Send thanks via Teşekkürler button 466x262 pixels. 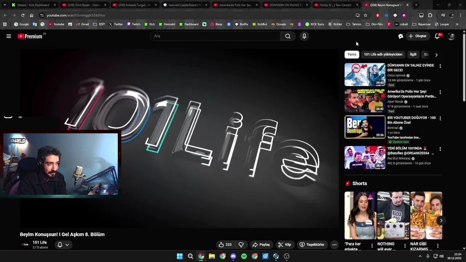point(312,245)
